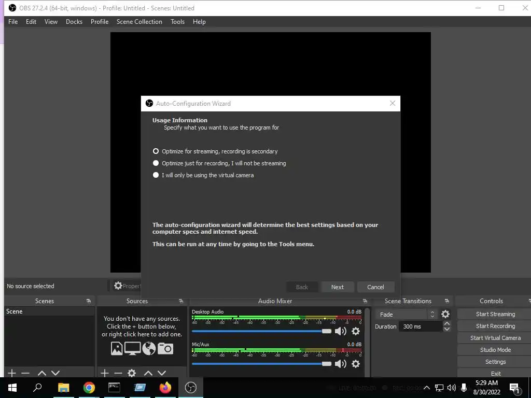Open the Fade transition dropdown

point(406,315)
